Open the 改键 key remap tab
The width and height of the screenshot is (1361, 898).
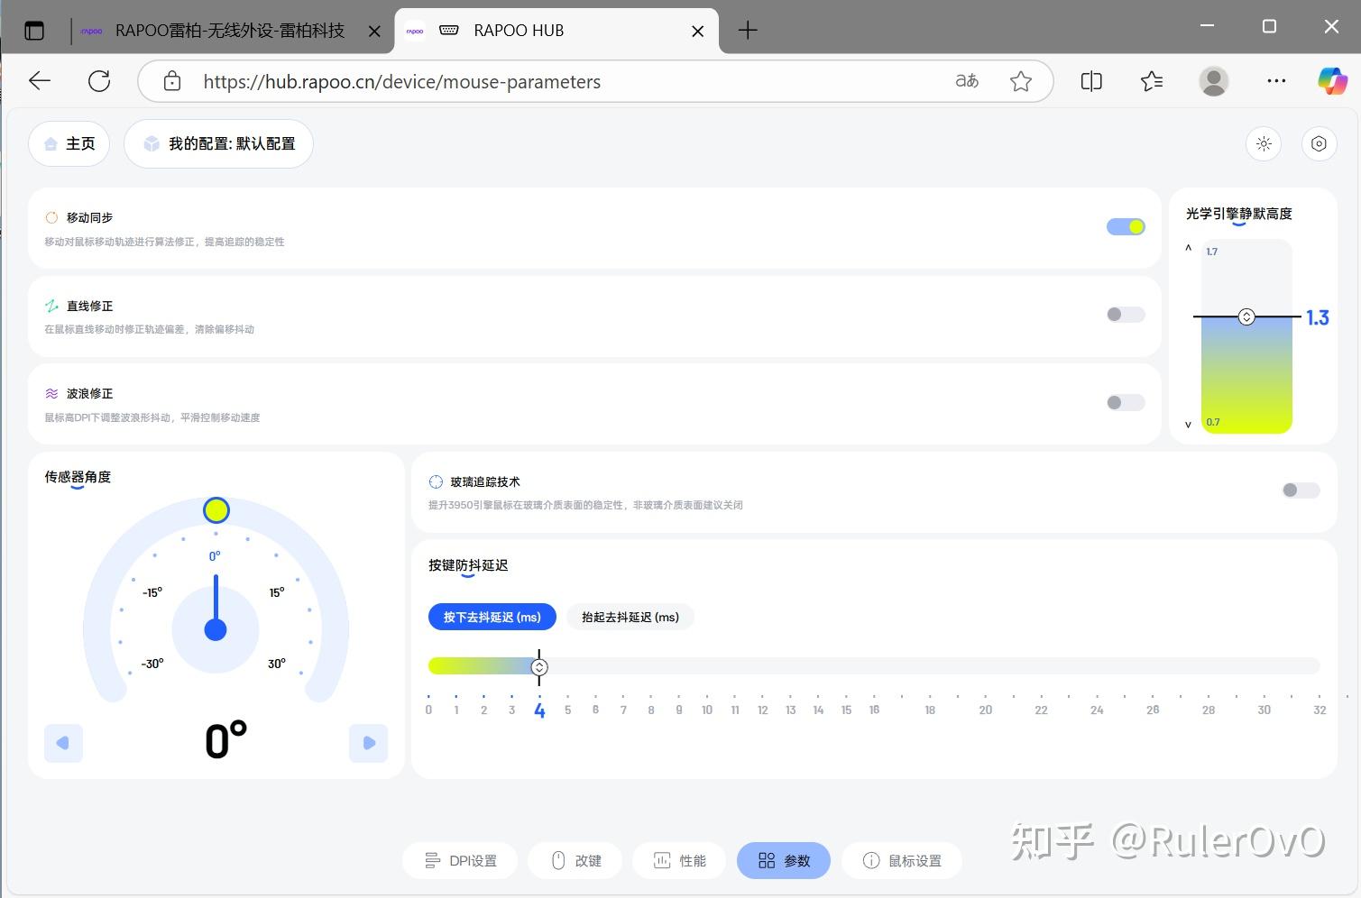(x=576, y=861)
